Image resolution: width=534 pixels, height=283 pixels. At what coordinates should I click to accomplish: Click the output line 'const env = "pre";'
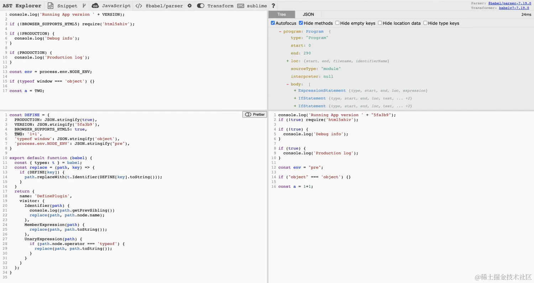tap(301, 168)
